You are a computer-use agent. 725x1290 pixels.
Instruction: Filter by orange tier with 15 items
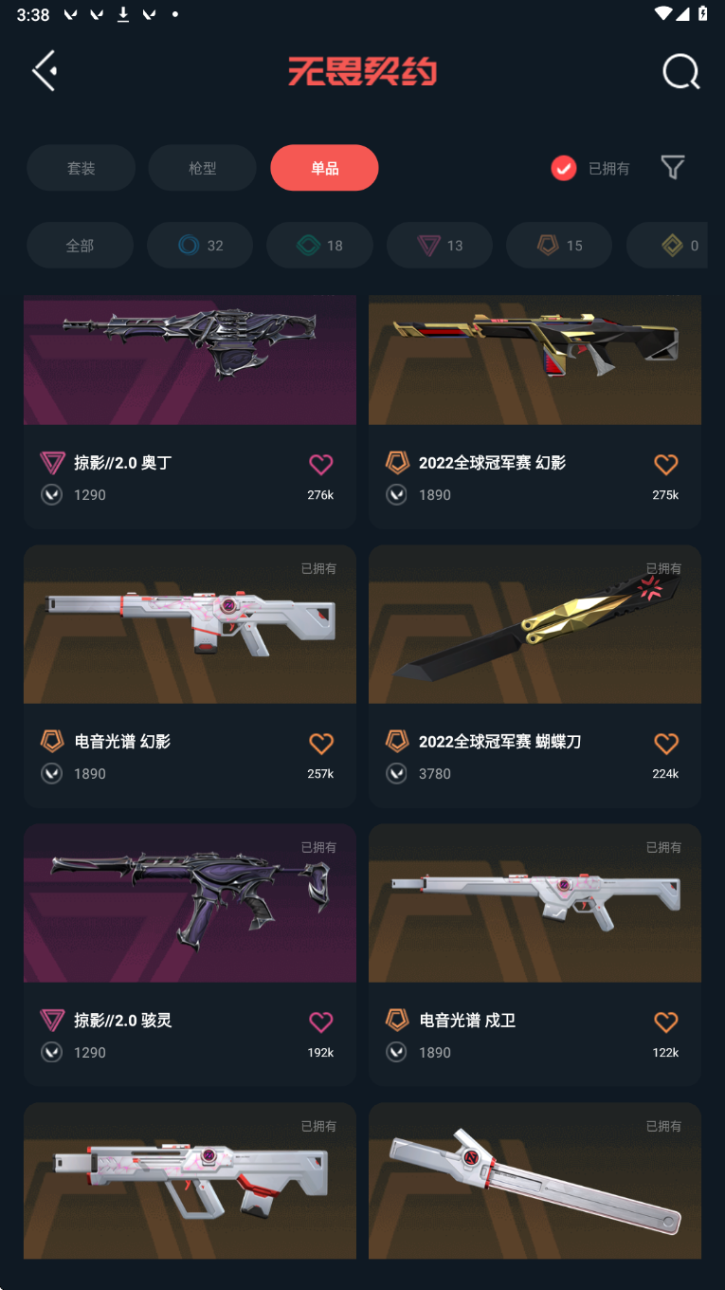pyautogui.click(x=559, y=246)
